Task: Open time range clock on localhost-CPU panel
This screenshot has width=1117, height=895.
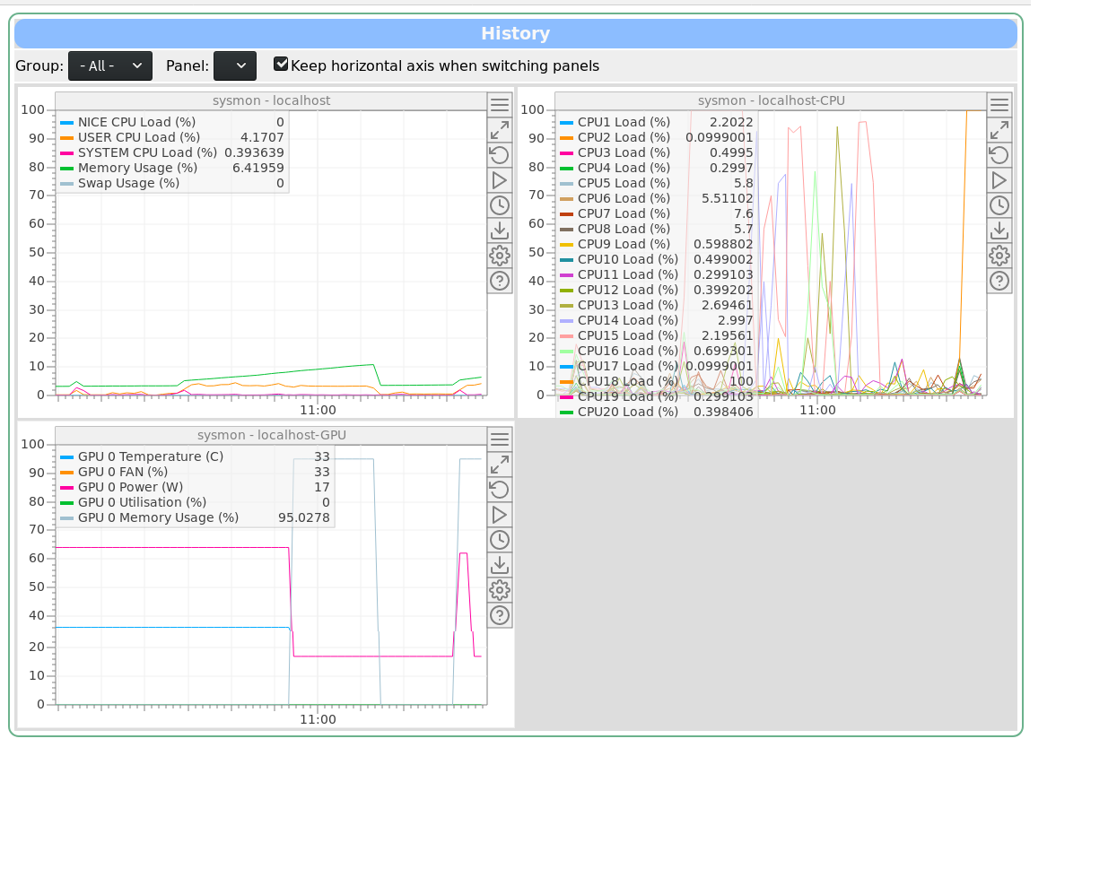Action: pyautogui.click(x=999, y=205)
